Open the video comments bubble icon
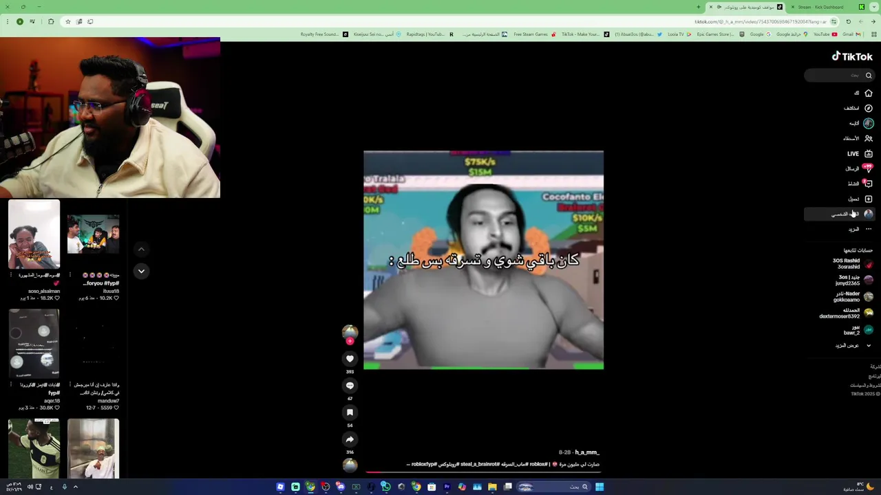This screenshot has width=881, height=495. (x=350, y=386)
